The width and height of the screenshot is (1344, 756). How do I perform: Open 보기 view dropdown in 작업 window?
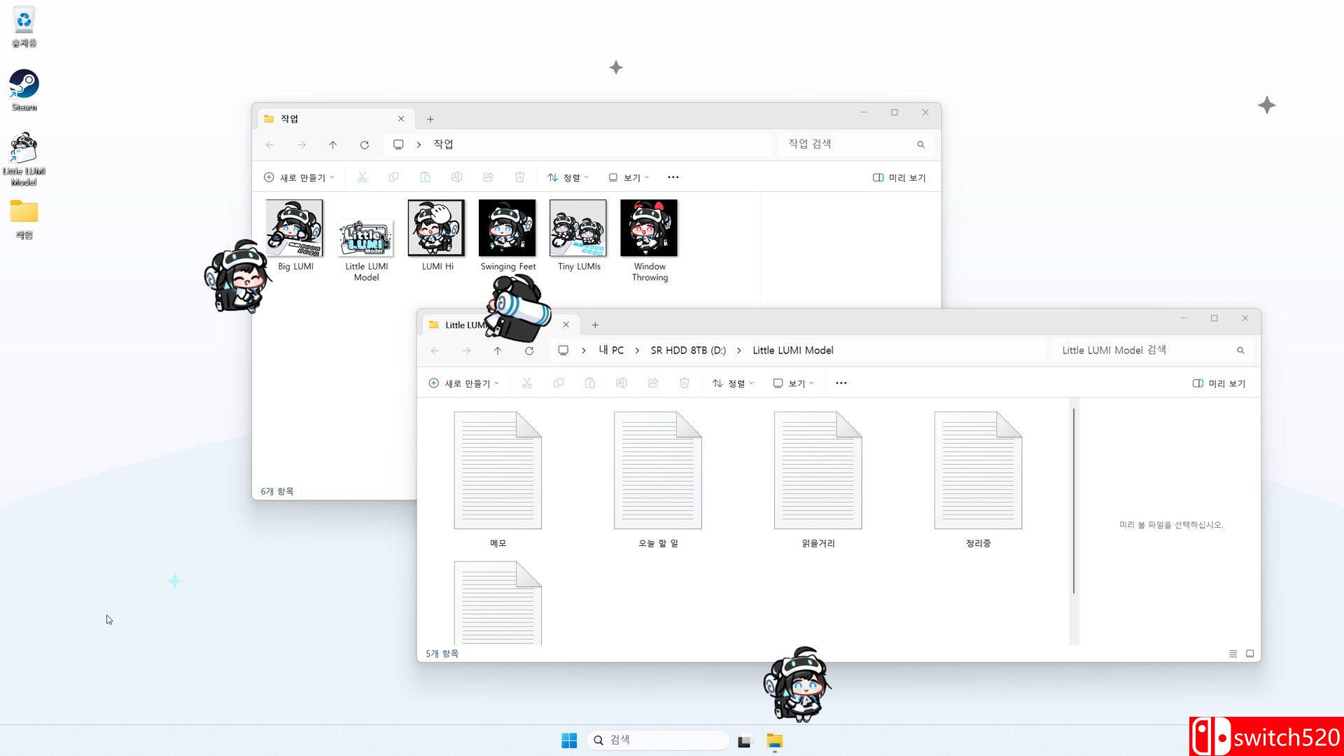tap(629, 178)
